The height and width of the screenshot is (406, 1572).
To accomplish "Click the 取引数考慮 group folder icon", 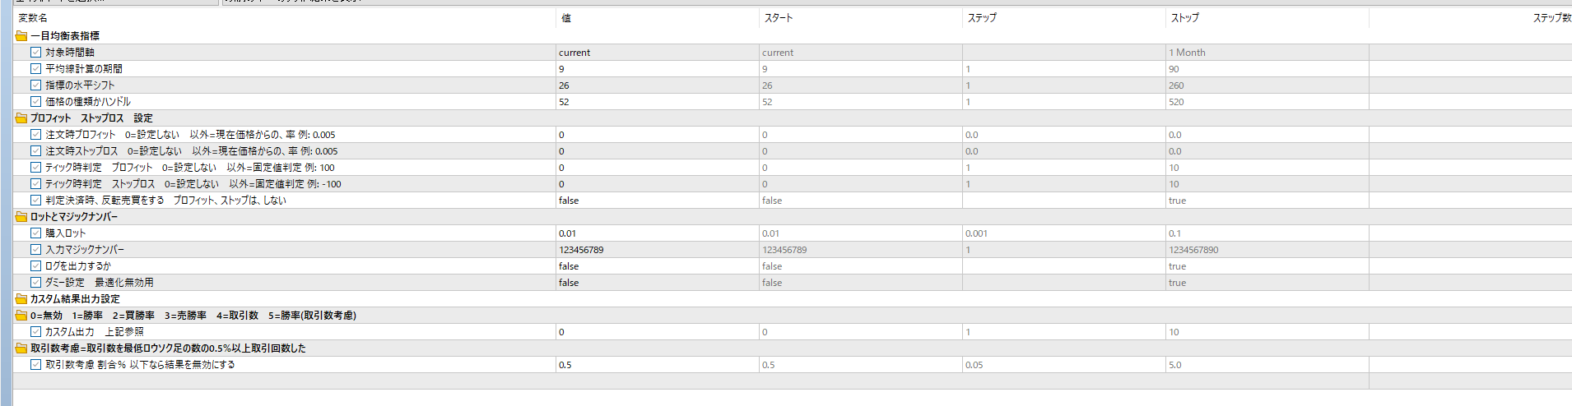I will 21,348.
